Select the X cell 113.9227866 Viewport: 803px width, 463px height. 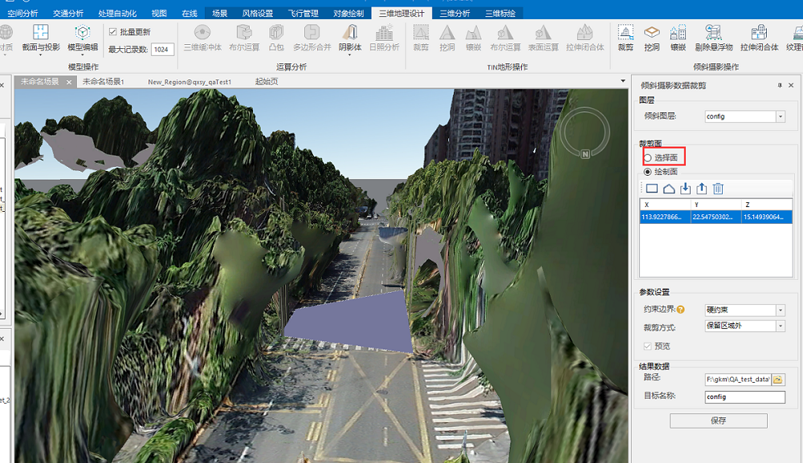(x=665, y=217)
